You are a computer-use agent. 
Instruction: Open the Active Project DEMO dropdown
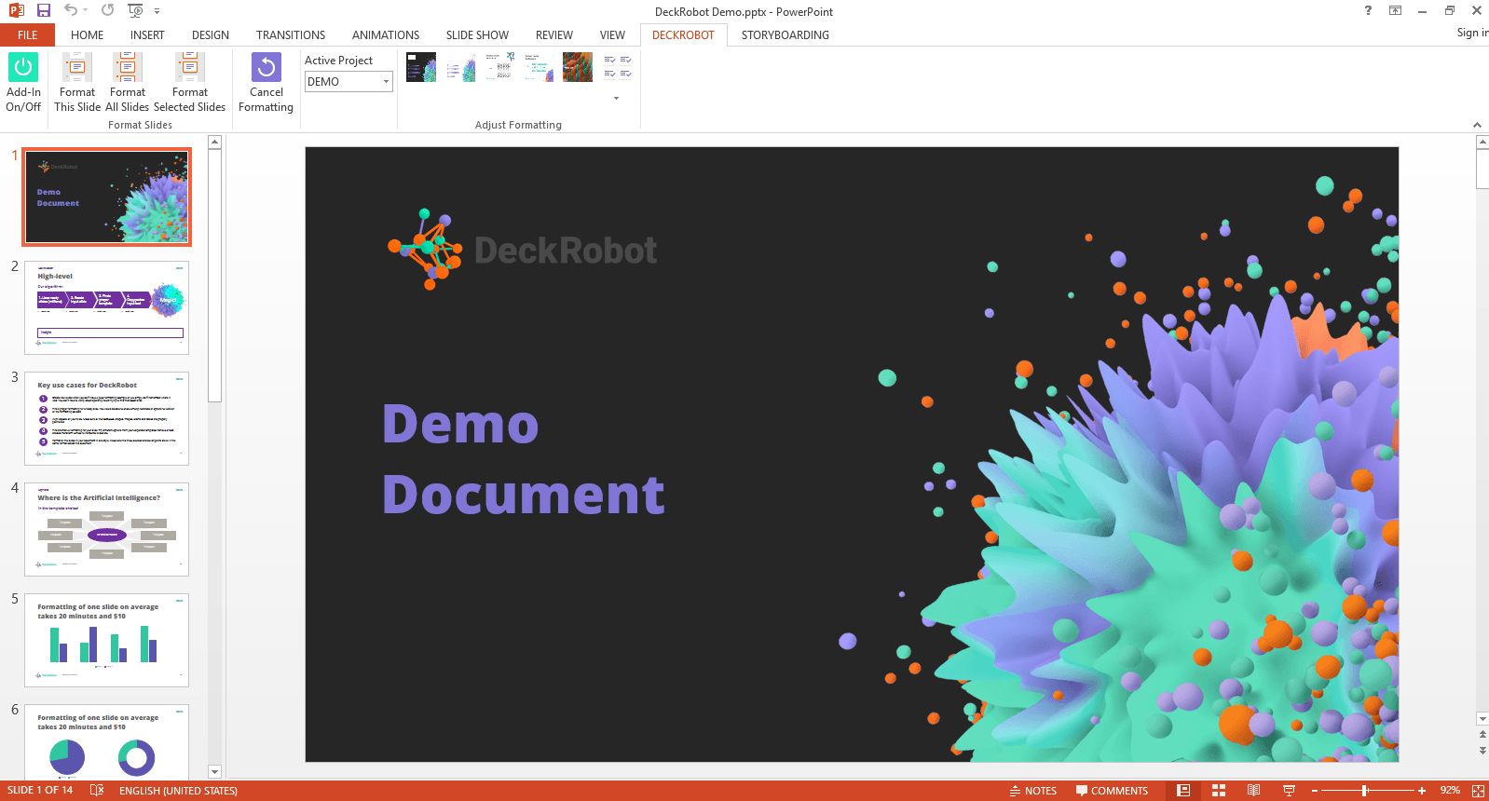(348, 82)
